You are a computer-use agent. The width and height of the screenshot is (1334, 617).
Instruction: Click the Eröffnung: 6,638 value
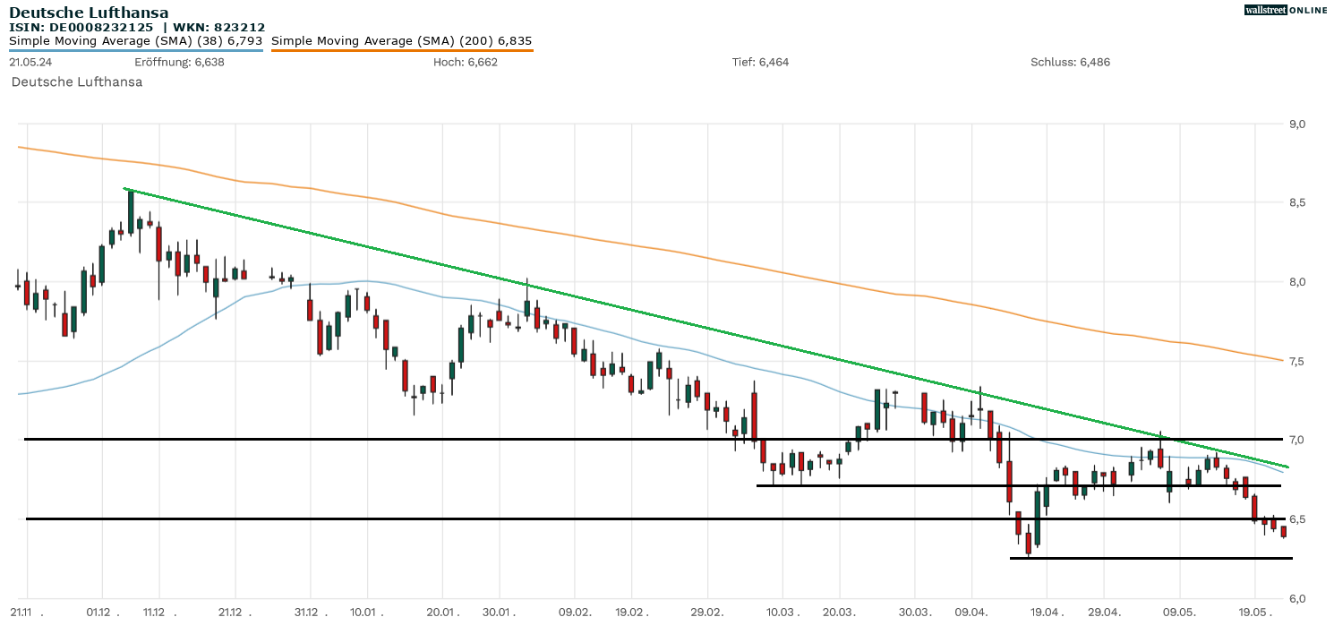179,62
